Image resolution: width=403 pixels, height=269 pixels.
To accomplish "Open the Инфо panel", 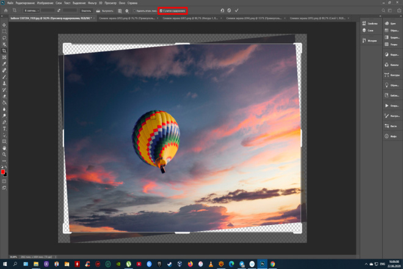I will [391, 136].
